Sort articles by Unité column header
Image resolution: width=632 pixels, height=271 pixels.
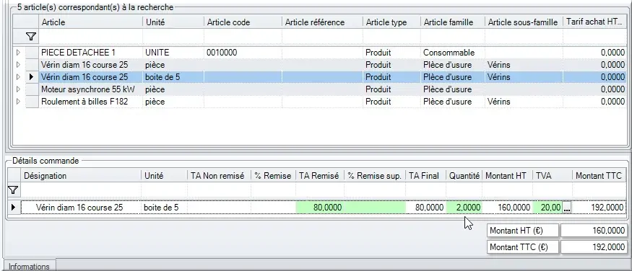tap(173, 22)
